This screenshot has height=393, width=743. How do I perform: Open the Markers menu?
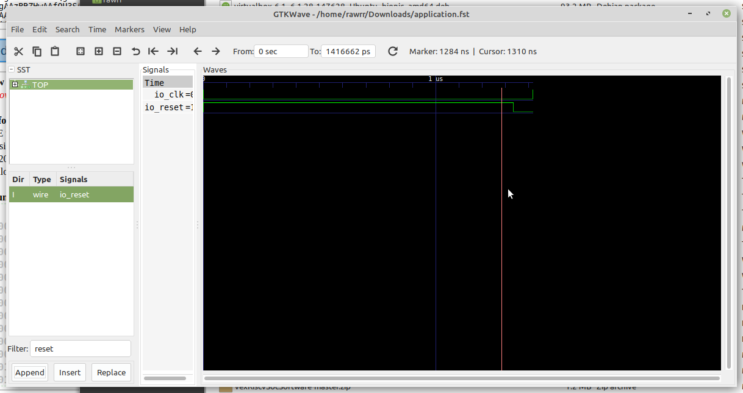click(129, 29)
